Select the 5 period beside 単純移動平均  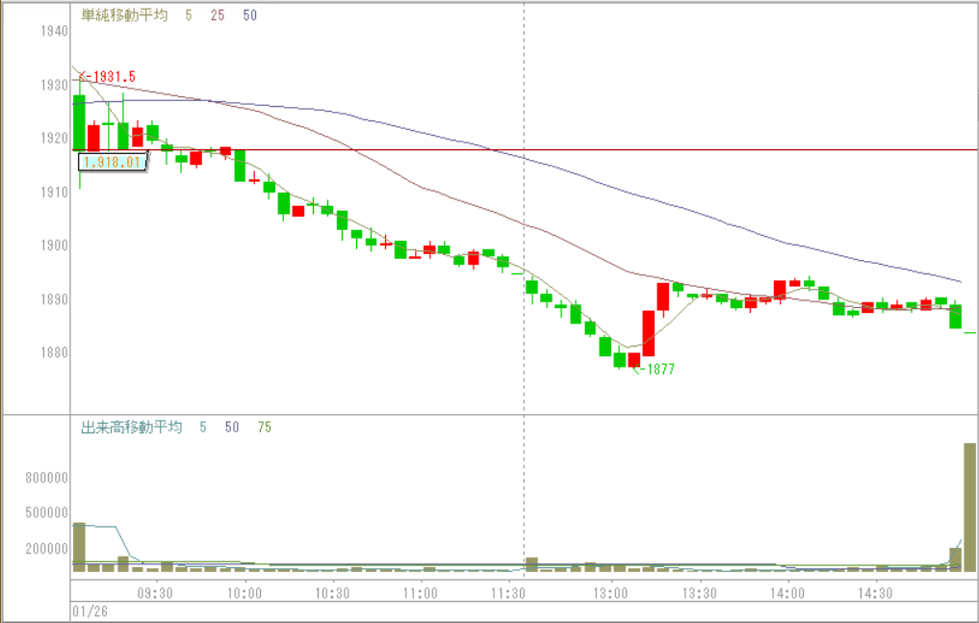pos(189,15)
